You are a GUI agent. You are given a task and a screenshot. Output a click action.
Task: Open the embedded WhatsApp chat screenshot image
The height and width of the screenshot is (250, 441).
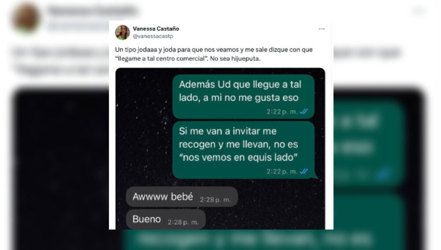pyautogui.click(x=220, y=149)
